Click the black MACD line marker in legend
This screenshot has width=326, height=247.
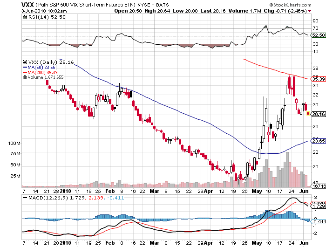(x=25, y=198)
